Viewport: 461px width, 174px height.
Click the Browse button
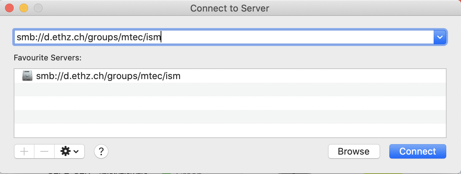click(354, 151)
